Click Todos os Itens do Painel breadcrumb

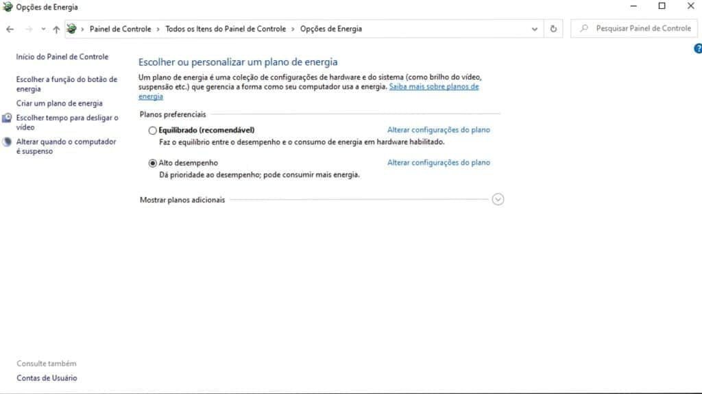click(226, 29)
